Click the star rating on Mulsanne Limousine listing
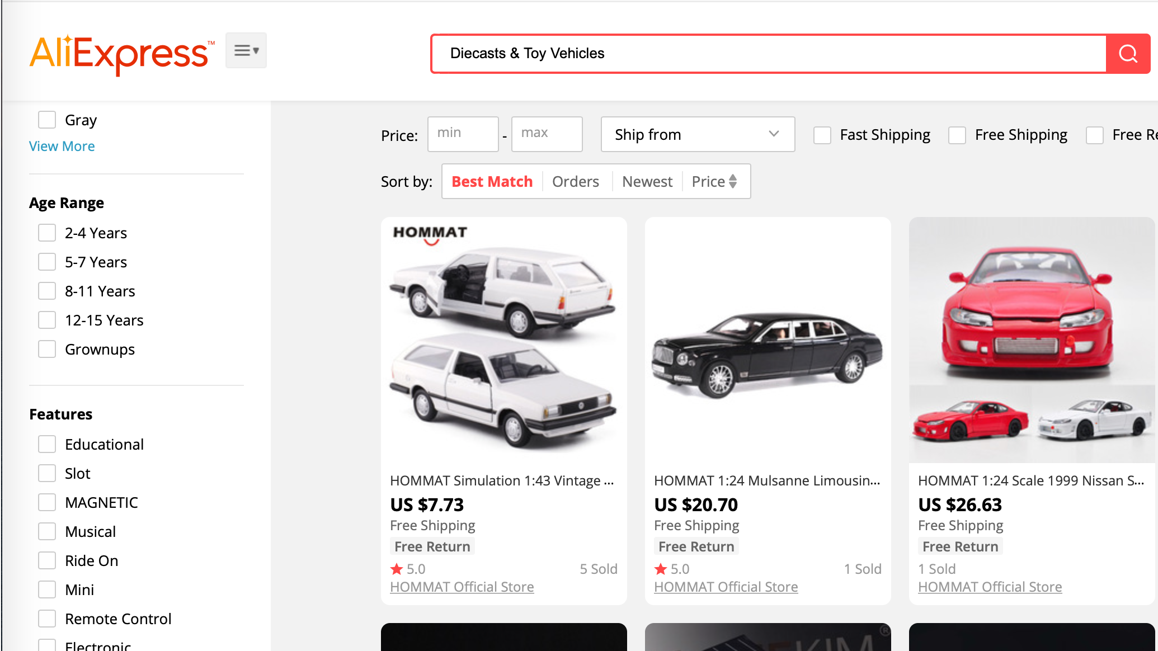 (x=661, y=569)
